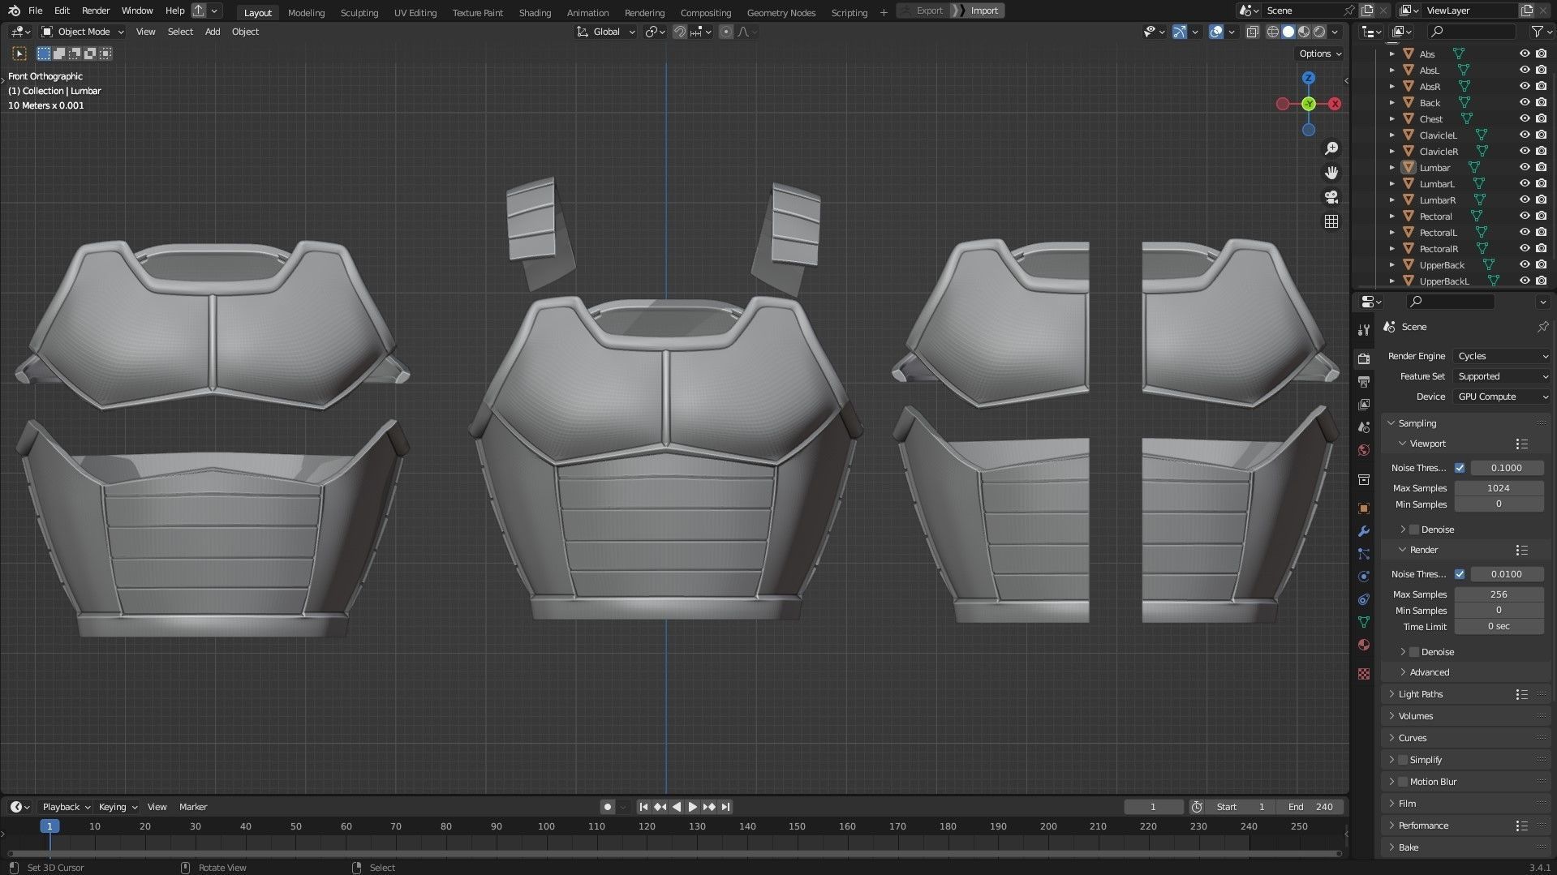Viewport: 1557px width, 875px height.
Task: Open Global transform orientation dropdown
Action: (x=606, y=32)
